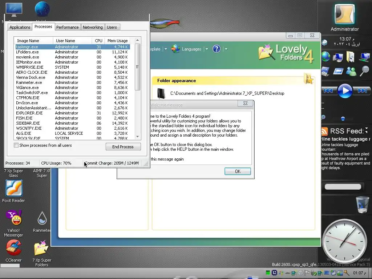This screenshot has height=279, width=372.
Task: Switch to the Applications tab
Action: point(20,27)
